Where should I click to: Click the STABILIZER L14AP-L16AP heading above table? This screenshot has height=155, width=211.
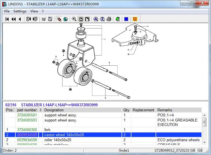(59, 105)
